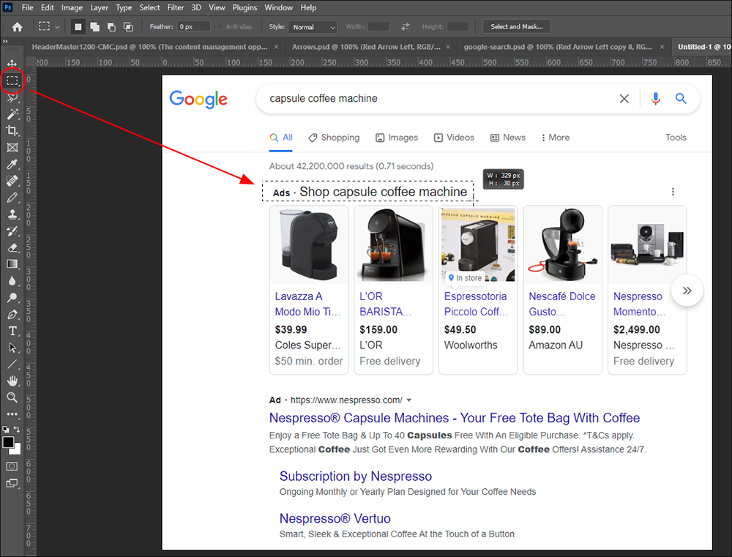
Task: Open the Edit Toolbar three-dots menu
Action: click(x=12, y=414)
